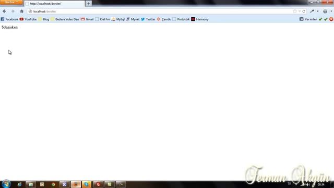This screenshot has height=188, width=334.
Task: Open Chrome from the taskbar
Action: tap(53, 184)
